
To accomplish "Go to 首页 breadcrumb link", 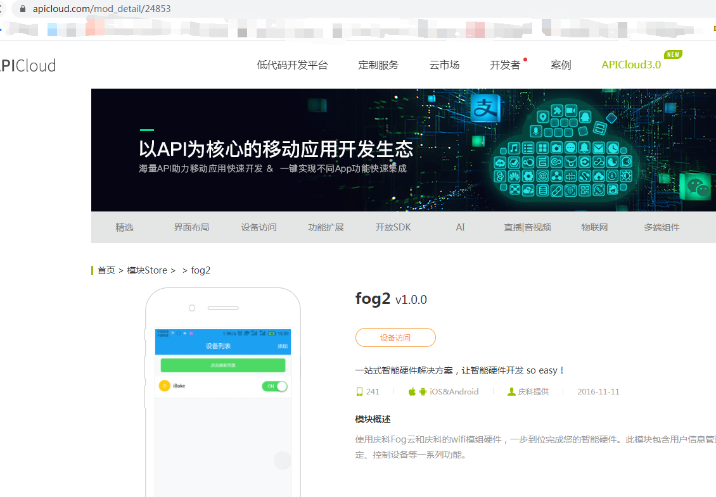I will click(106, 270).
